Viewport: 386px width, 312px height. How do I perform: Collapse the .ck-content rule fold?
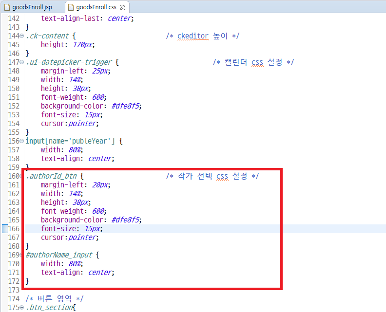click(21, 36)
